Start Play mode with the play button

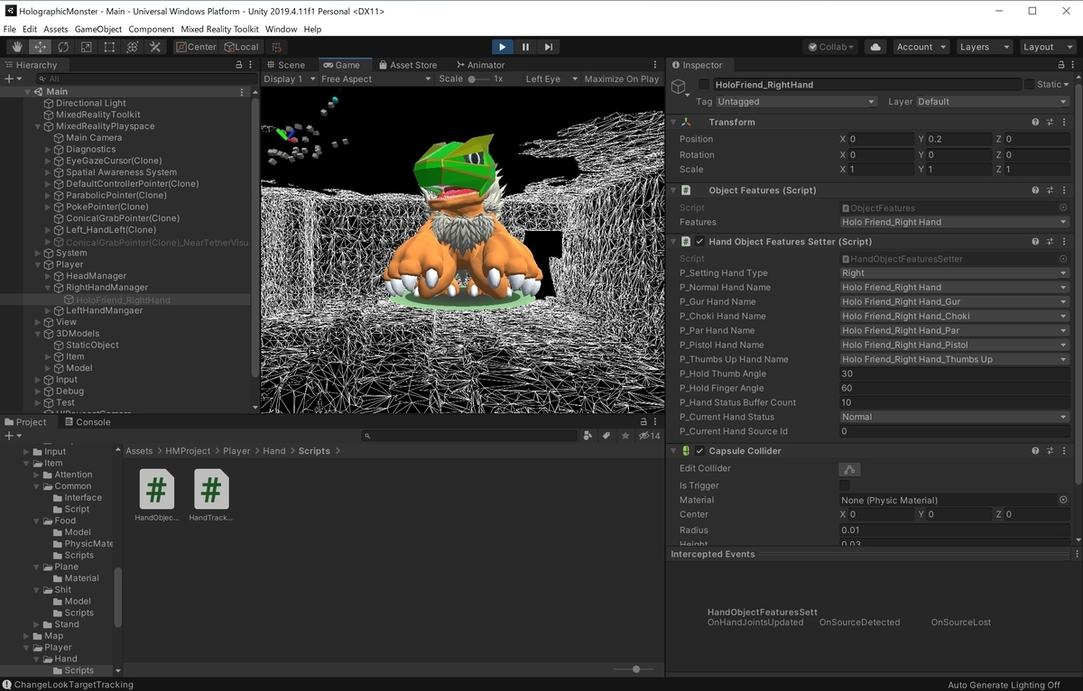503,47
